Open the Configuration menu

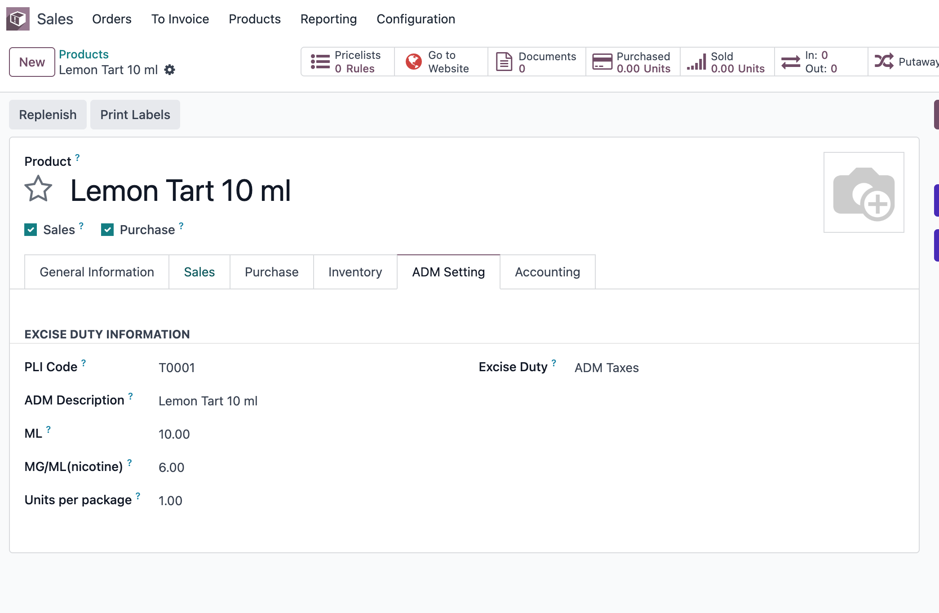pyautogui.click(x=416, y=19)
